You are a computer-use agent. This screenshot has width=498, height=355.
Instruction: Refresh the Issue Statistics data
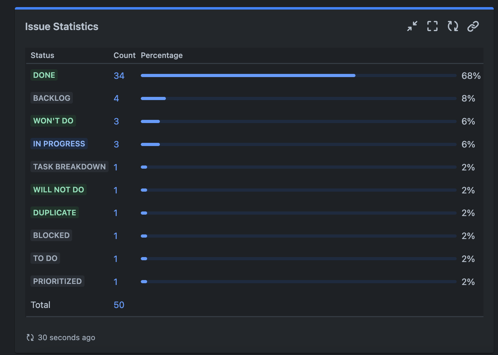pos(453,26)
